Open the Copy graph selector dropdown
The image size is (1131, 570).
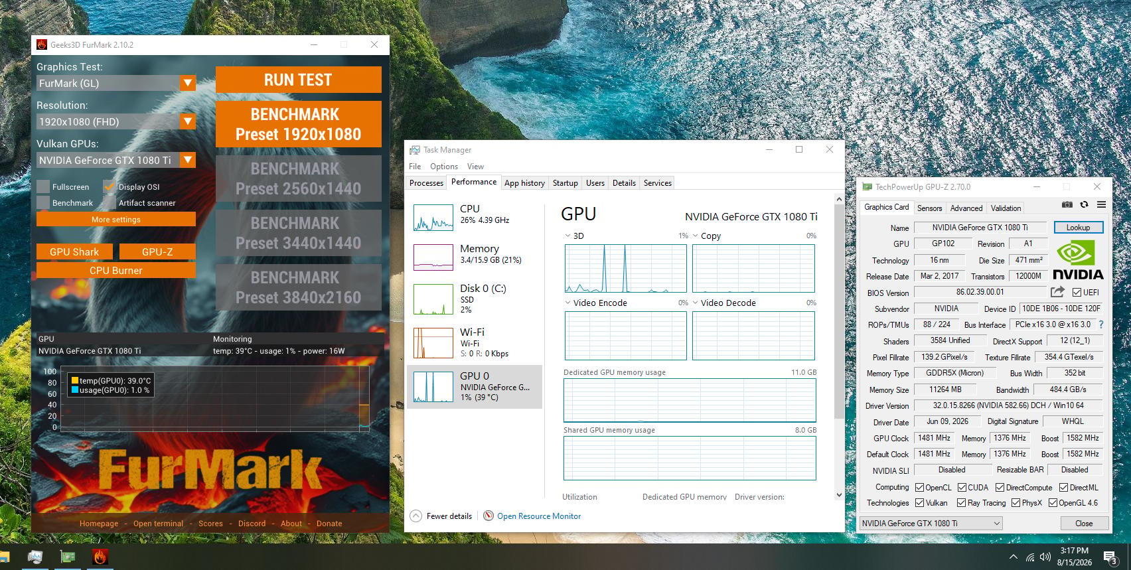point(695,236)
